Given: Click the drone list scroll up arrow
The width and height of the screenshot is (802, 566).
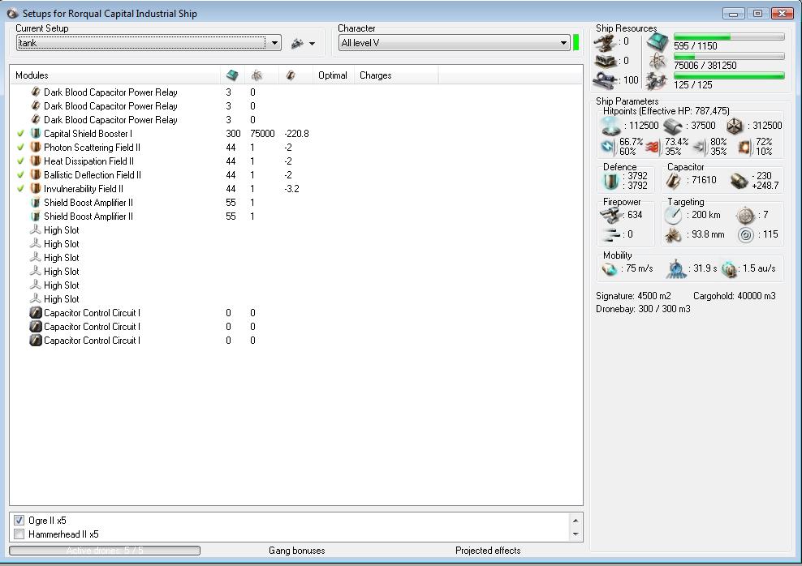Looking at the screenshot, I should [576, 521].
